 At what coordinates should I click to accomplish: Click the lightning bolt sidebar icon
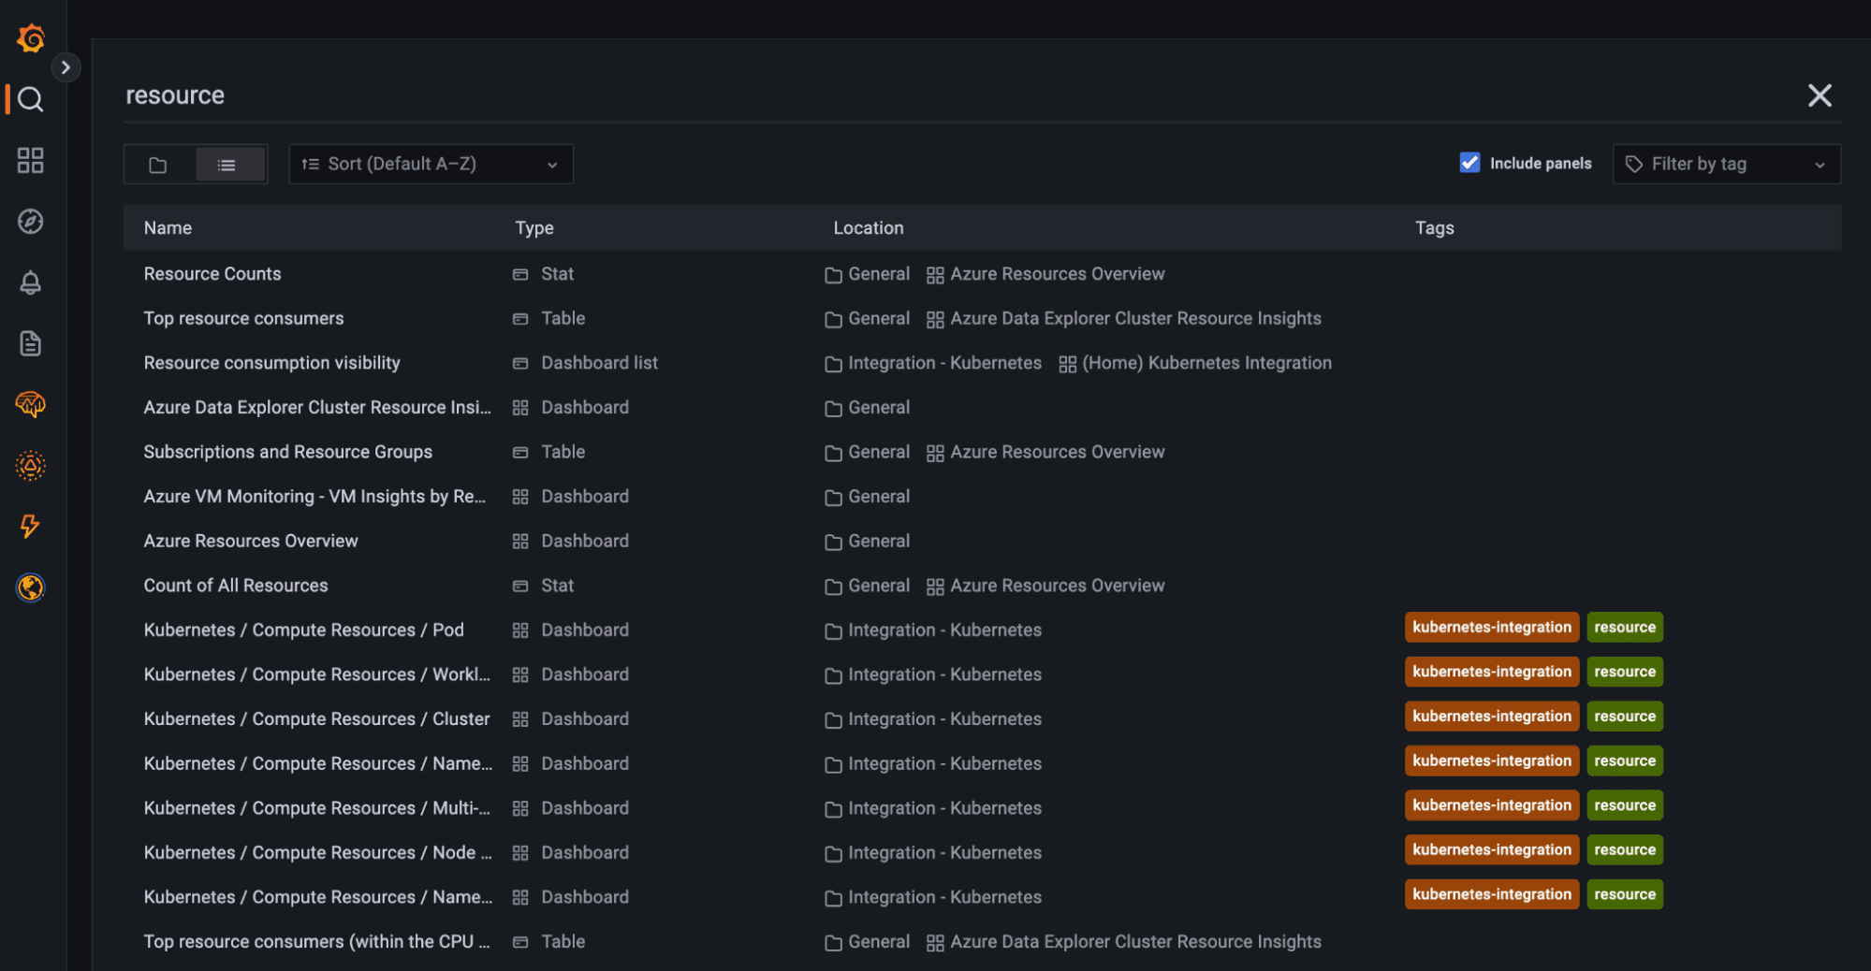click(31, 526)
